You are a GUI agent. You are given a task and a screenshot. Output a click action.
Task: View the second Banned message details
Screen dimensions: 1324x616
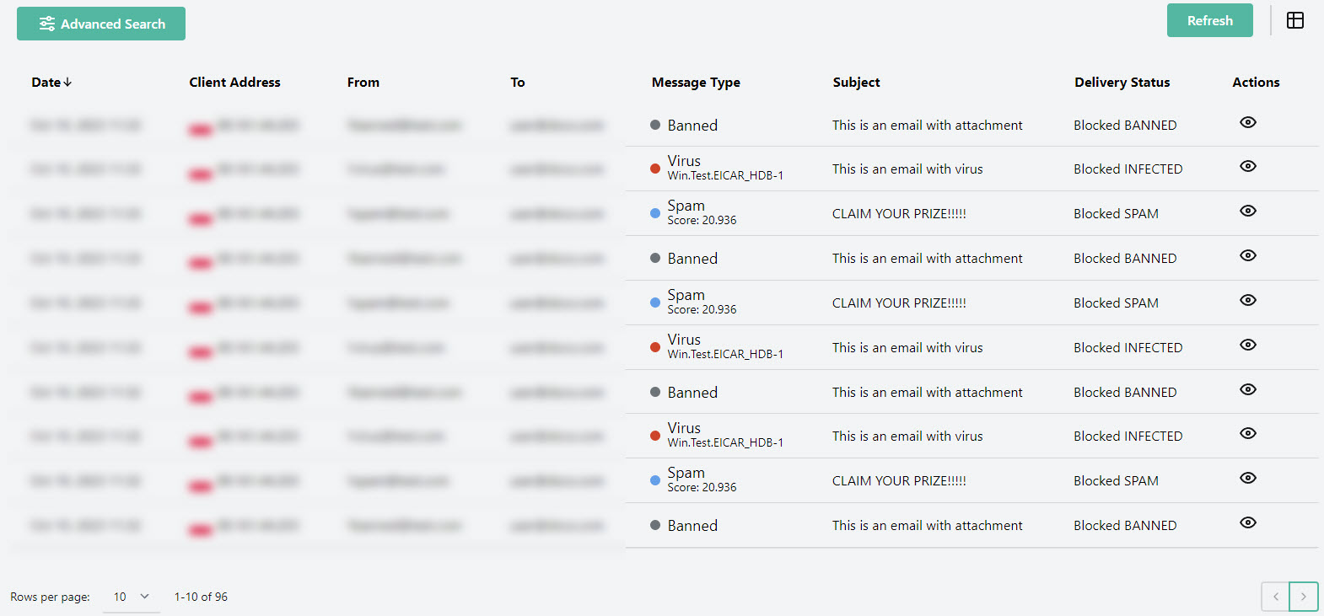pos(1248,255)
